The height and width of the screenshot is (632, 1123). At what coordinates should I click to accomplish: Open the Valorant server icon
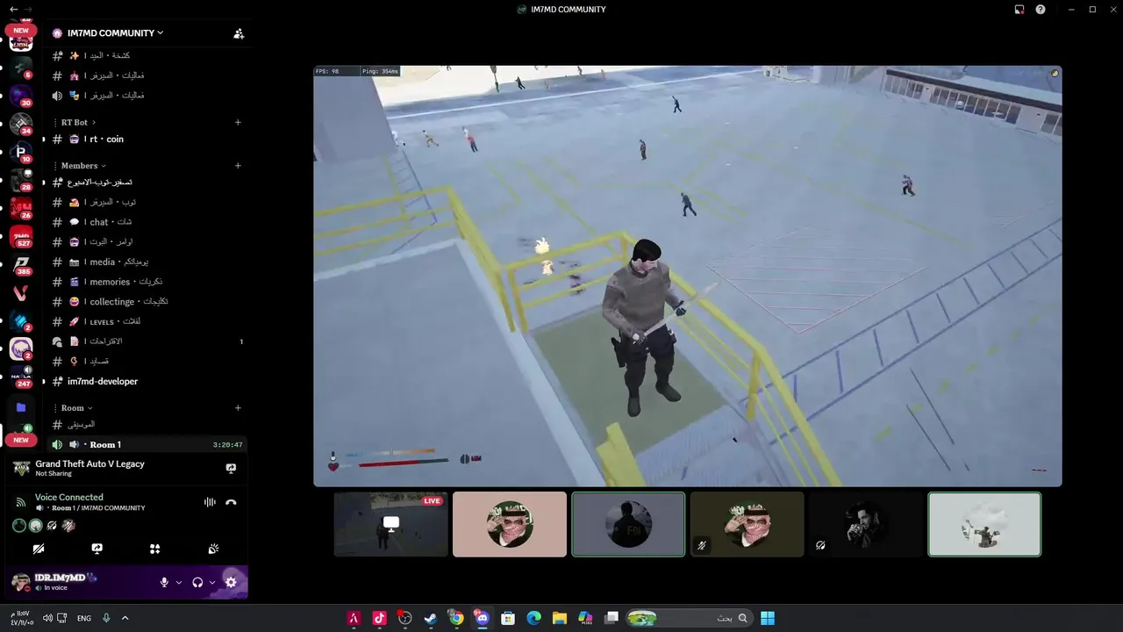(x=21, y=293)
